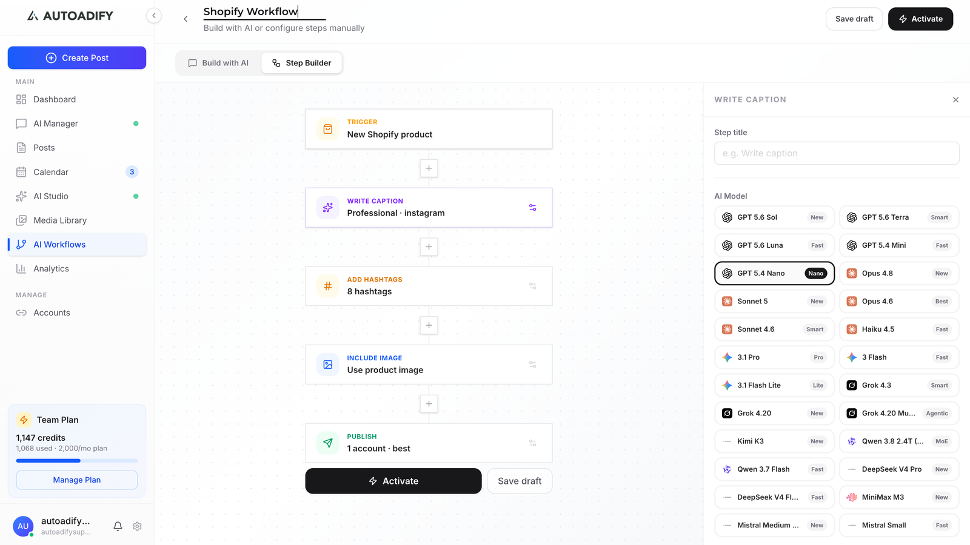Screen dimensions: 970x545
Task: Select the Grok 4.3 model
Action: [899, 385]
